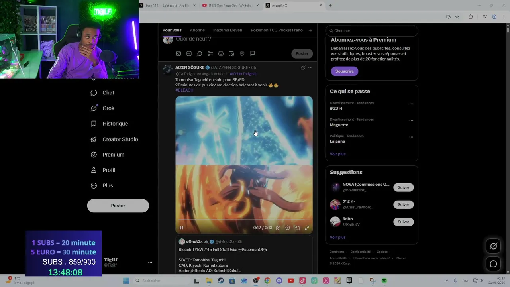Image resolution: width=510 pixels, height=287 pixels.
Task: Switch to the Scan 1191 Loki browser tab
Action: click(167, 6)
